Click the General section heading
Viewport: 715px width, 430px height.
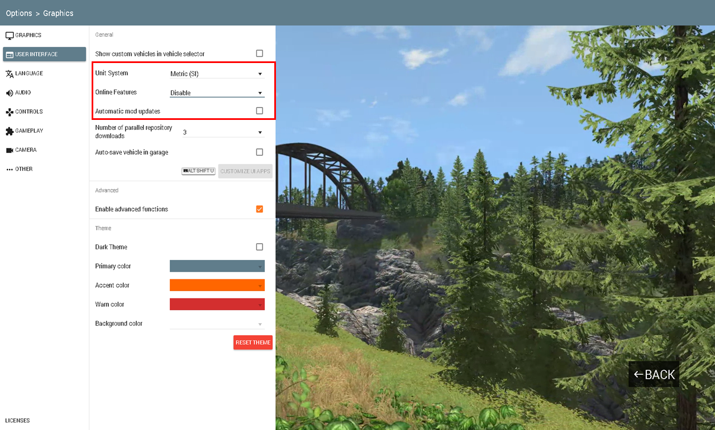[104, 35]
